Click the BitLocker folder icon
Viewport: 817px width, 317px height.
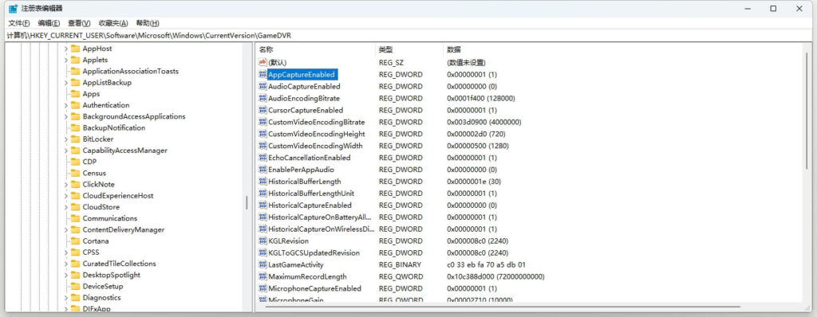(x=75, y=139)
